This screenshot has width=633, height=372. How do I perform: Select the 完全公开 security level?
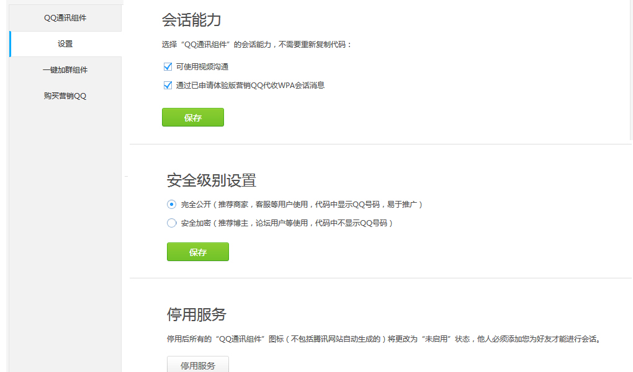click(171, 204)
